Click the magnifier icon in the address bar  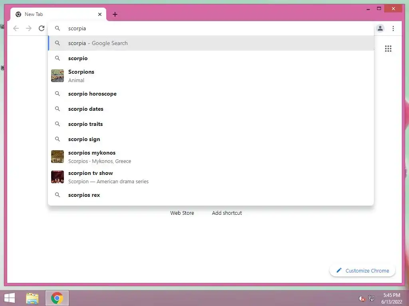(x=58, y=28)
